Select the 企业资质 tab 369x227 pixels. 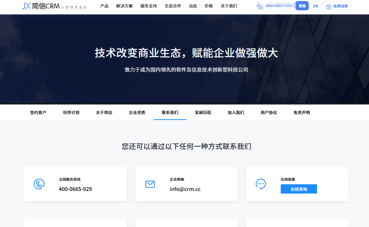[x=137, y=112]
